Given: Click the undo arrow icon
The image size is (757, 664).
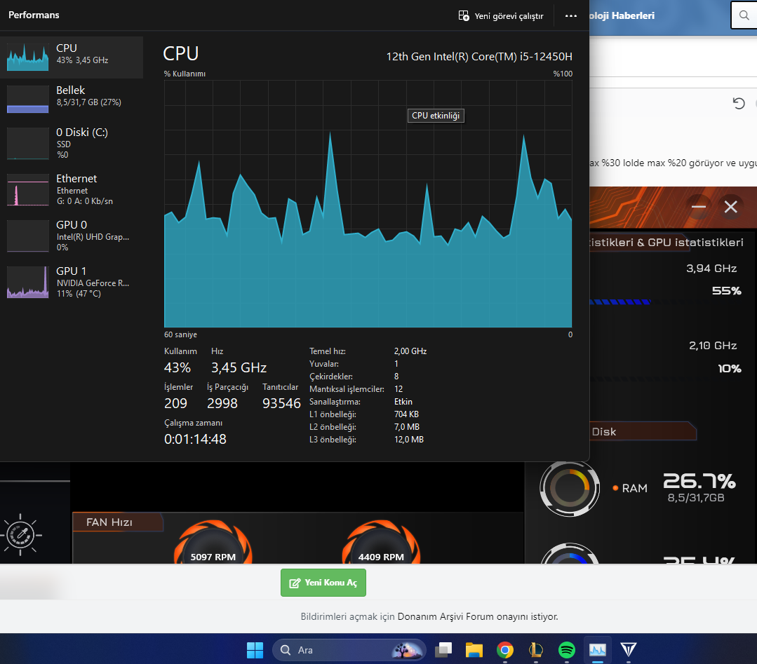Looking at the screenshot, I should [738, 103].
